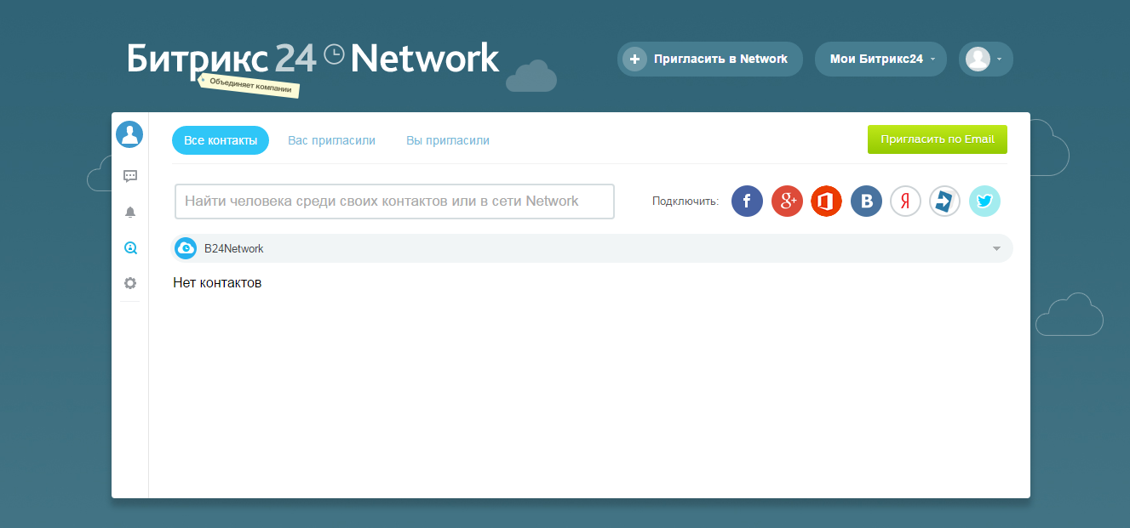Viewport: 1130px width, 528px height.
Task: Open the profile icon in the left sidebar
Action: [129, 134]
